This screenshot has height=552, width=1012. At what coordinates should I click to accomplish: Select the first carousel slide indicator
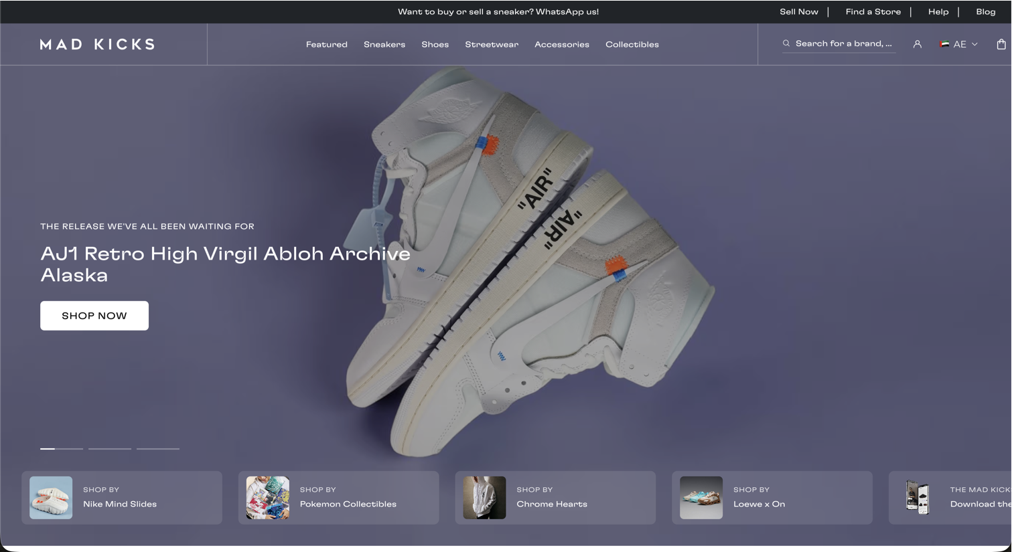62,449
